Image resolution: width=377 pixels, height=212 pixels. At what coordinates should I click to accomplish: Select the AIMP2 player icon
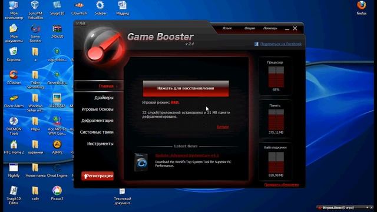tap(57, 147)
